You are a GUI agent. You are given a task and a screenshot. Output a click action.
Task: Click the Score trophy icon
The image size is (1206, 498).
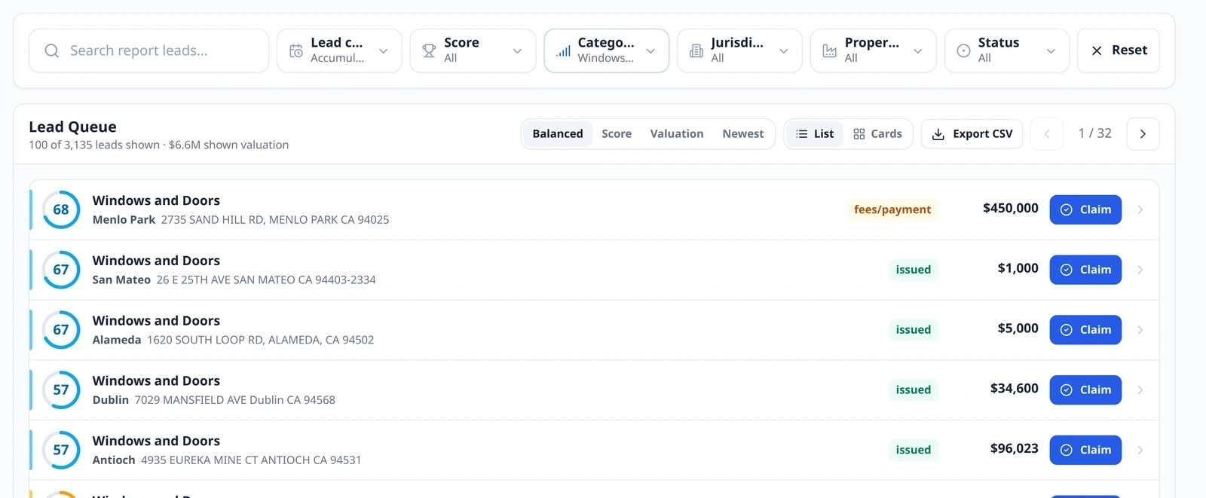[x=429, y=50]
